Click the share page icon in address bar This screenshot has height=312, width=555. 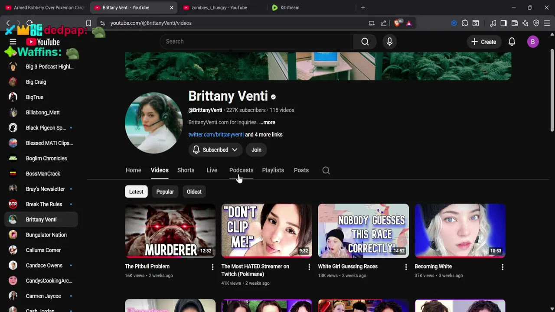(x=384, y=23)
